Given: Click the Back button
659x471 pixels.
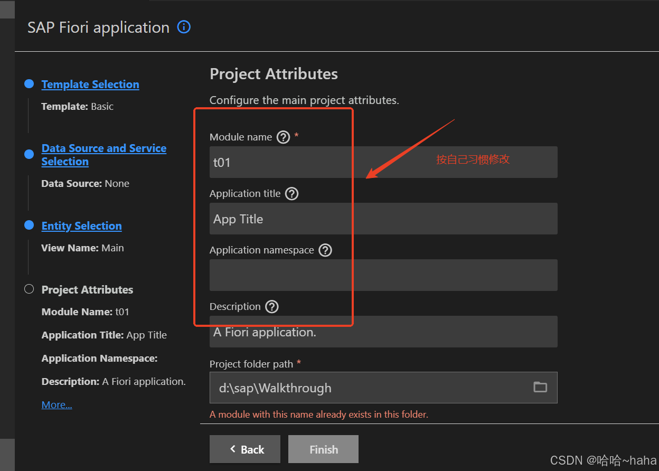Looking at the screenshot, I should click(245, 449).
